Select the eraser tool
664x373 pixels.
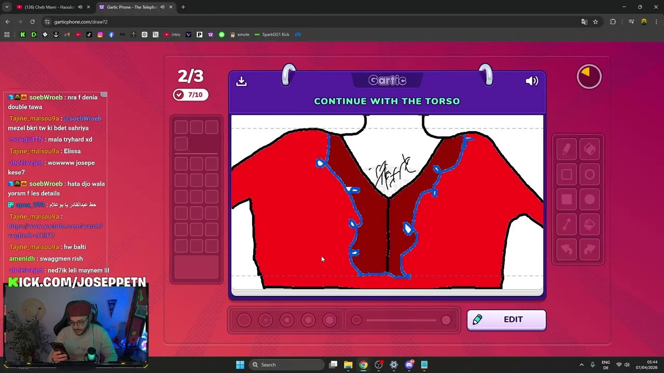click(590, 150)
